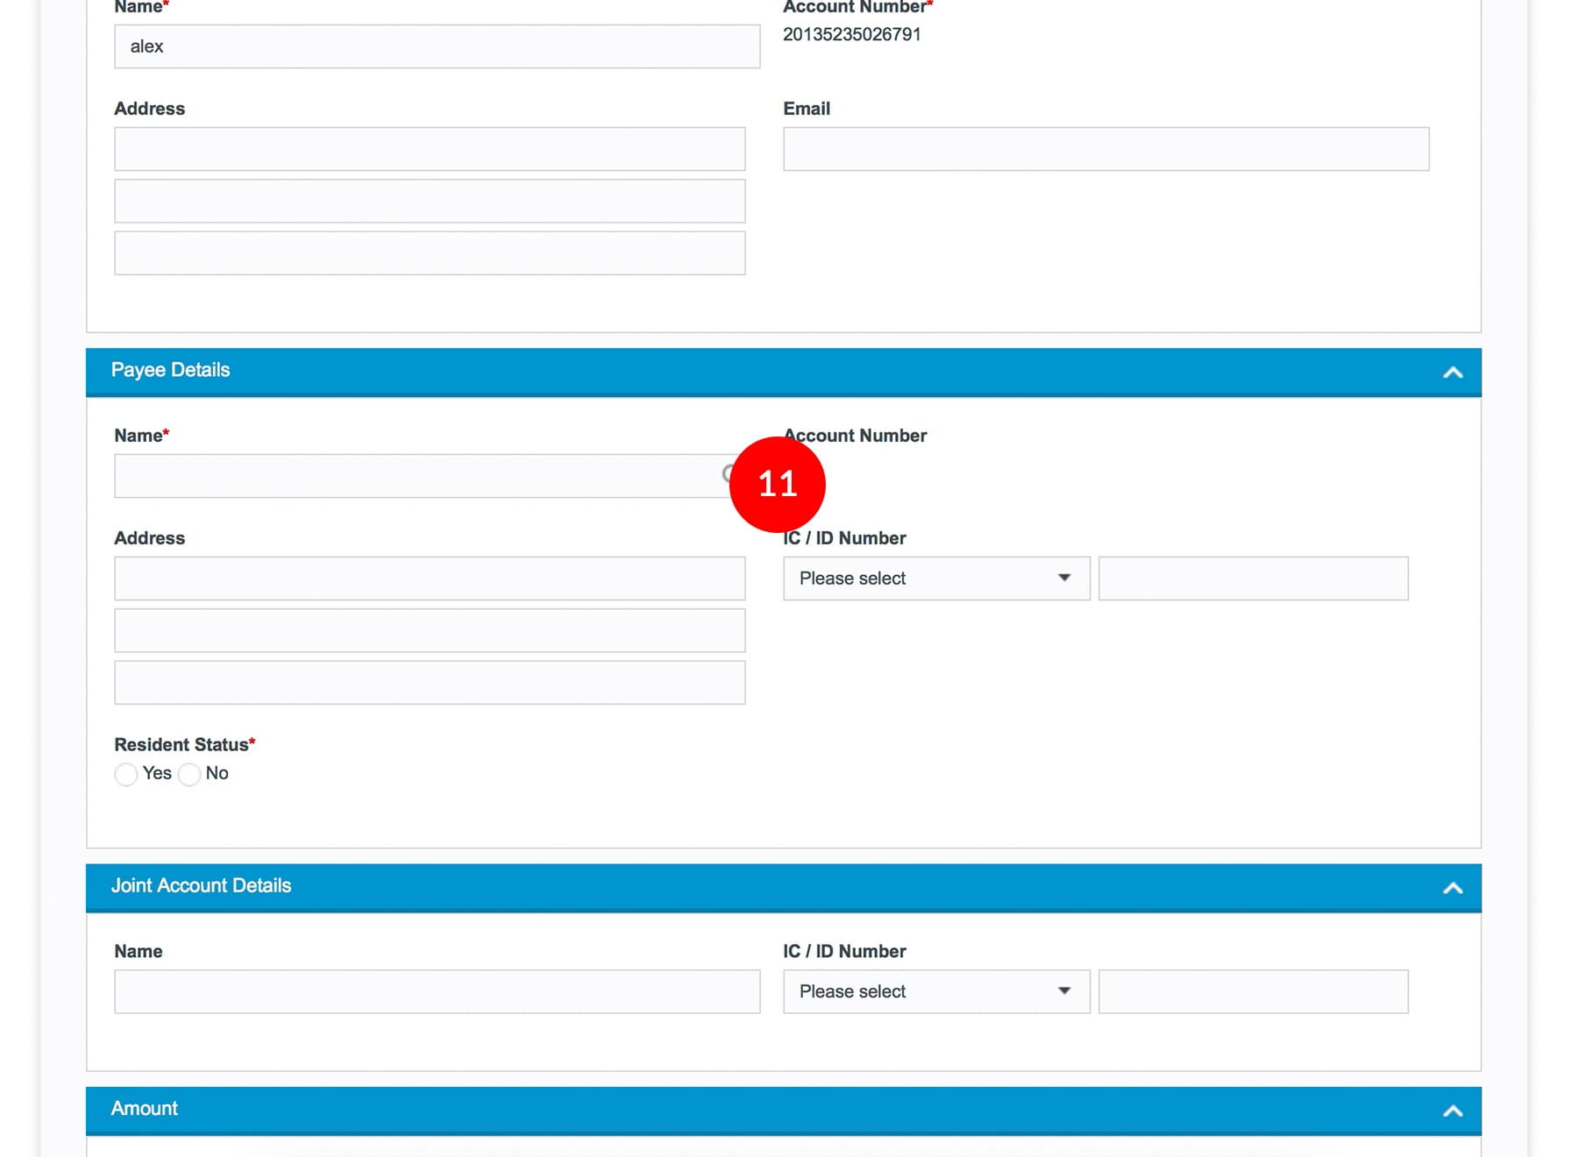The height and width of the screenshot is (1157, 1578).
Task: Select Yes for Resident Status
Action: pos(126,774)
